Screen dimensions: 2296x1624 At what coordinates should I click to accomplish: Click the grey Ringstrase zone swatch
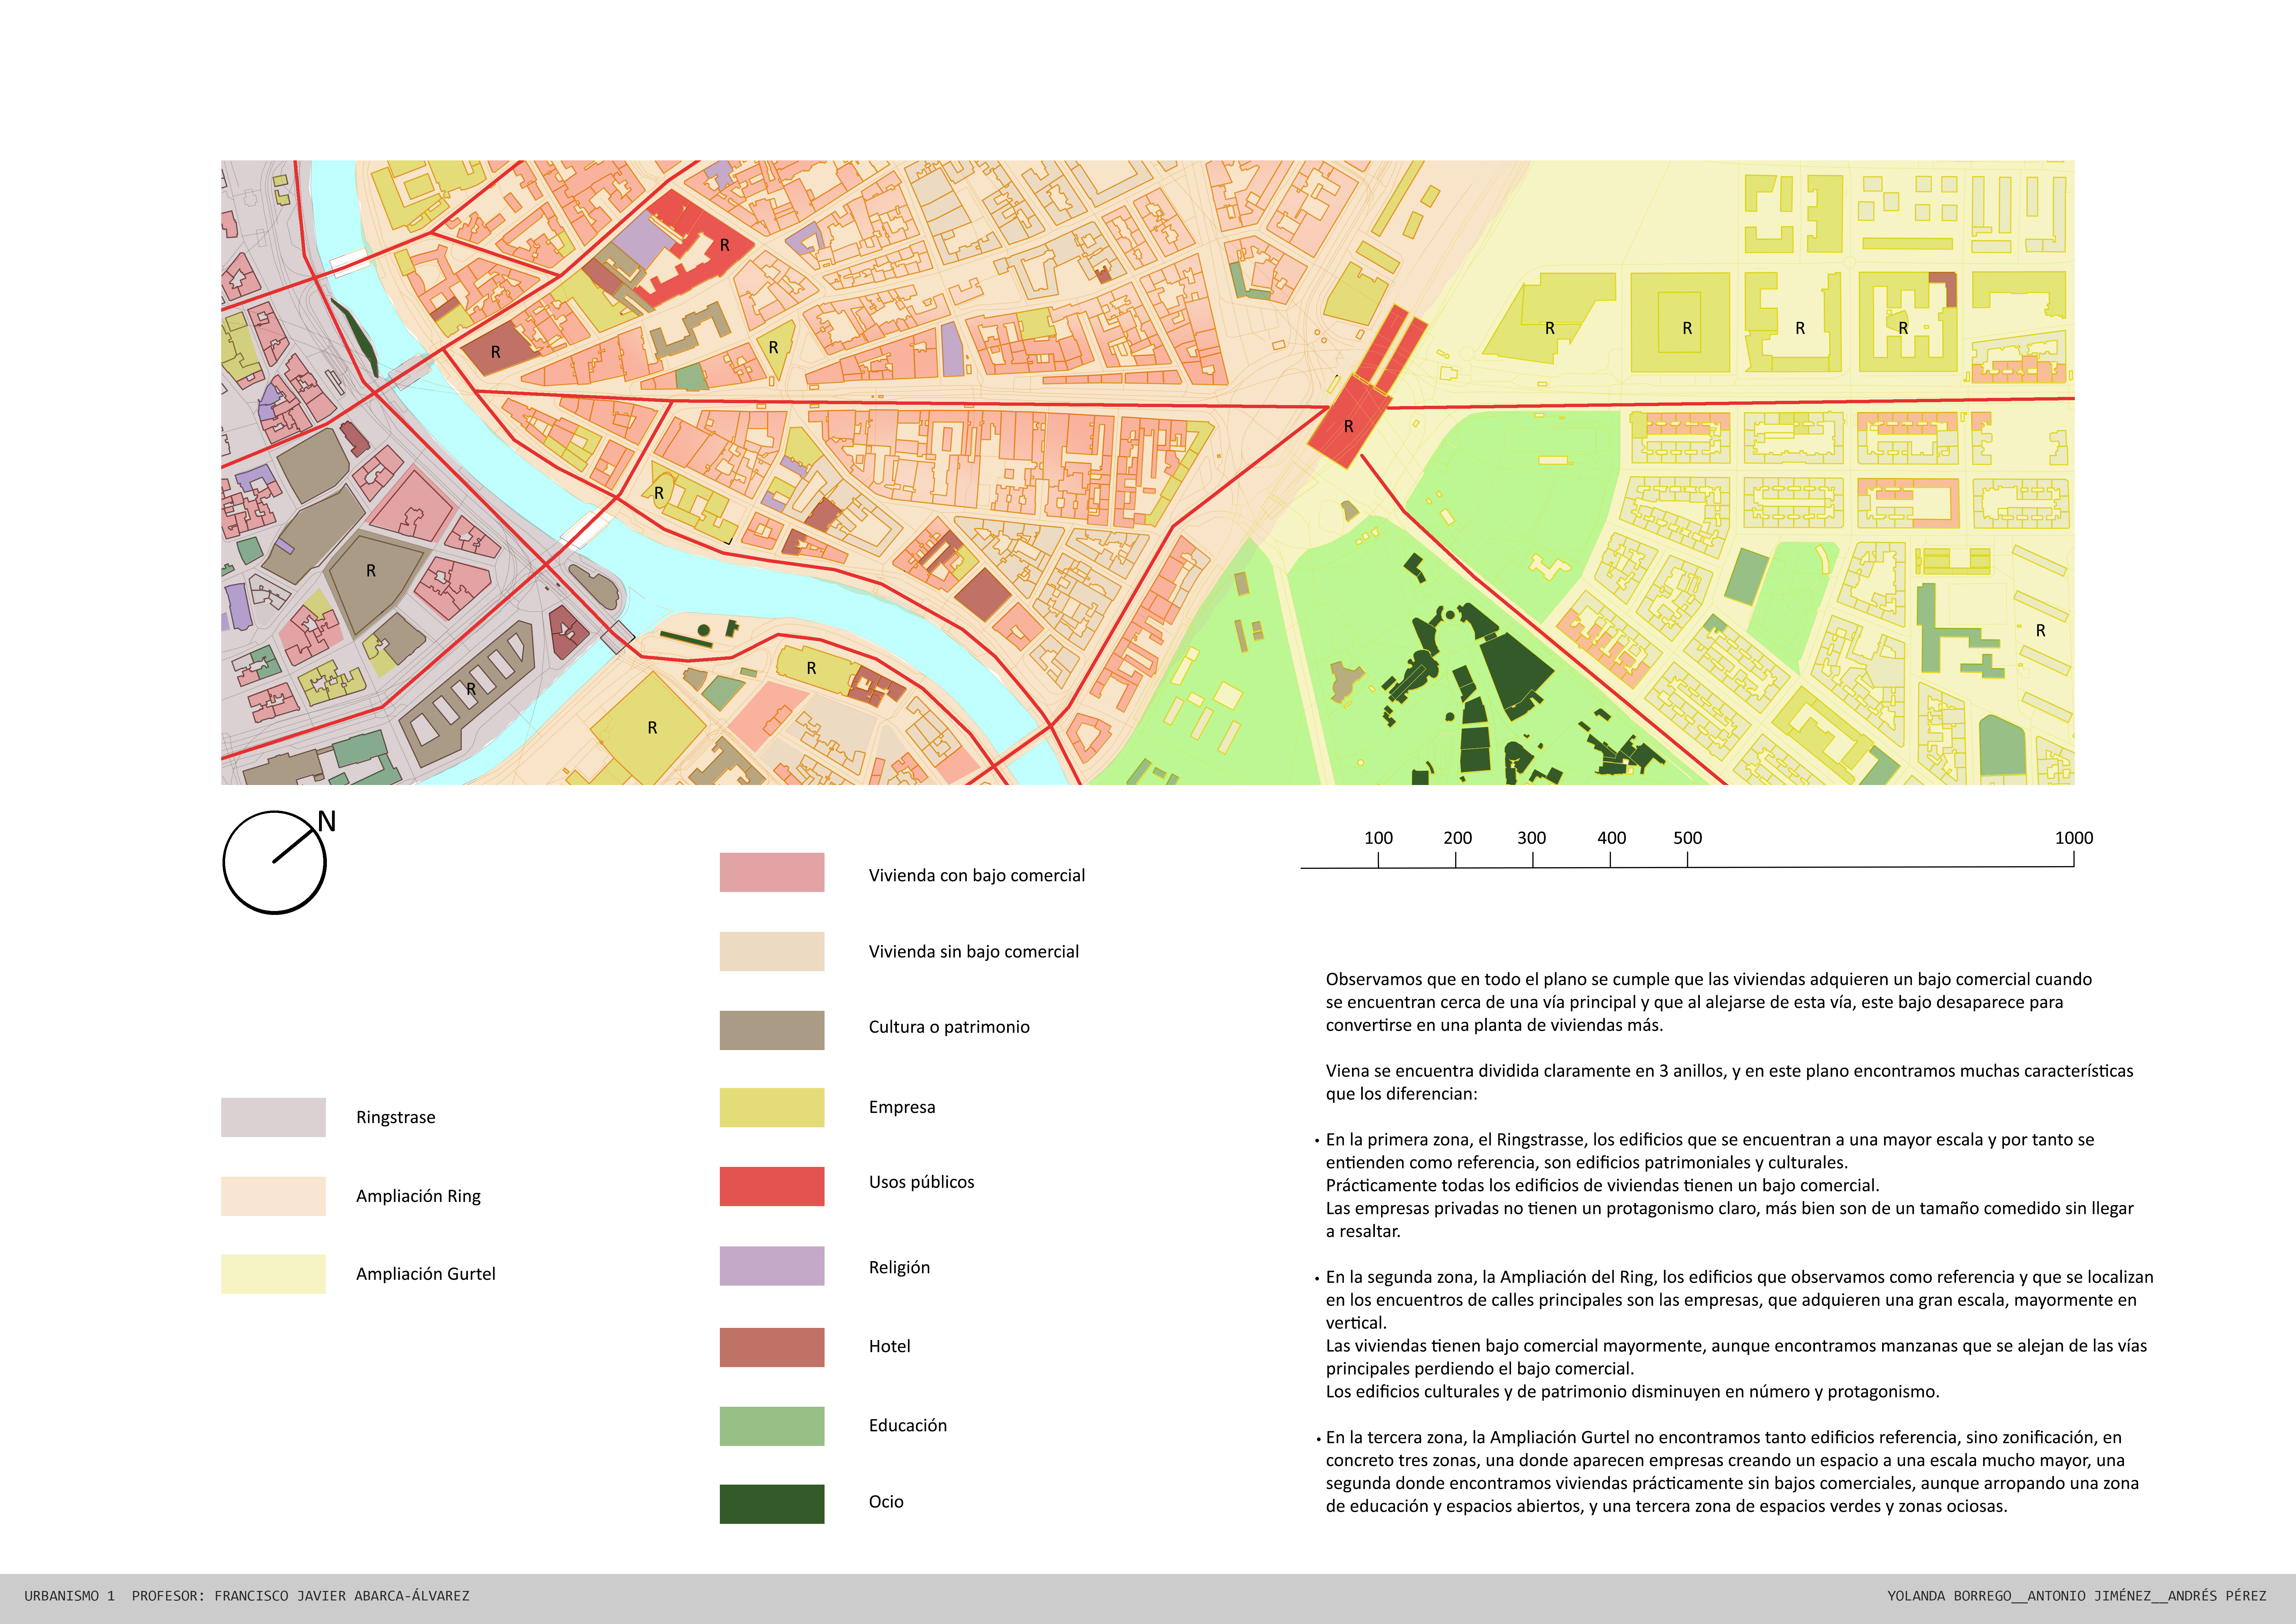click(x=273, y=1117)
